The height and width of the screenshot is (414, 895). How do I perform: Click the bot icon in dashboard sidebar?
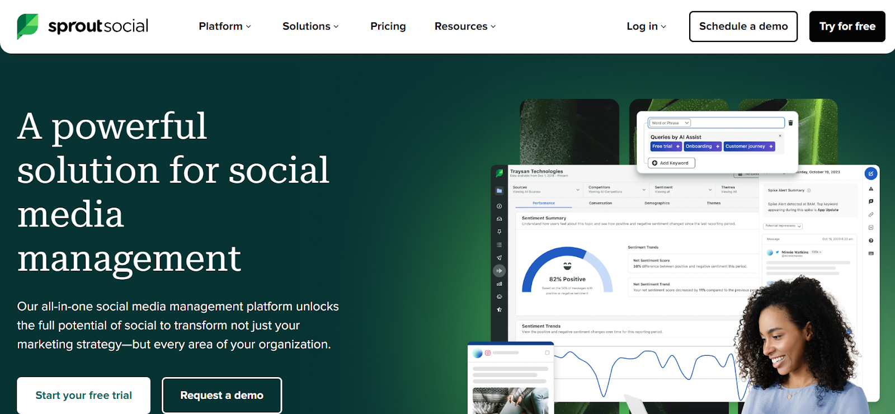[499, 297]
